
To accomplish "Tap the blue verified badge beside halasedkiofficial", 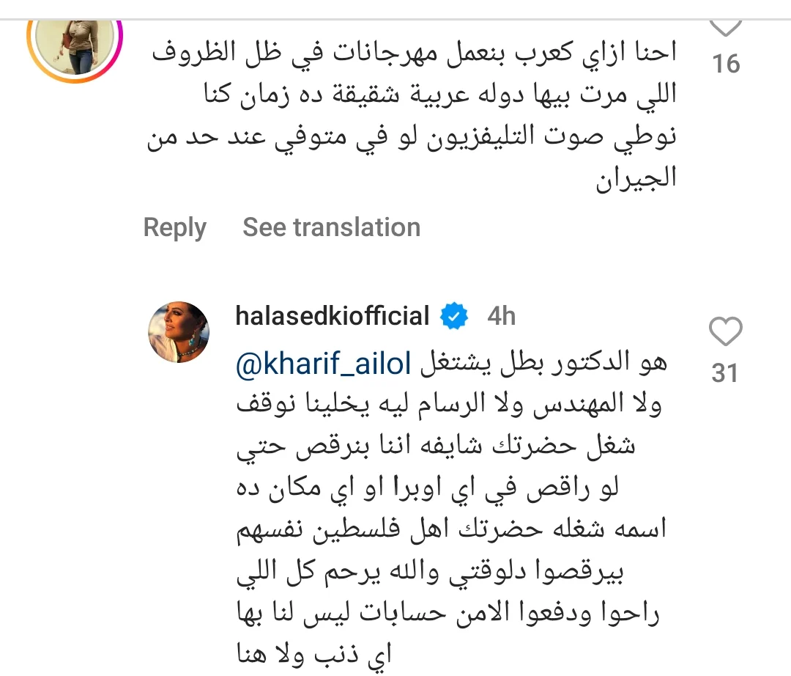I will coord(455,317).
